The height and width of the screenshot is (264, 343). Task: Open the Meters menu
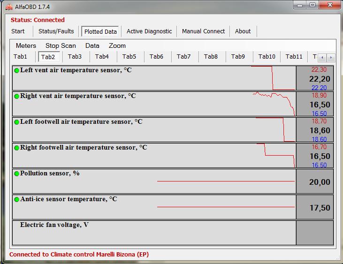(x=26, y=45)
